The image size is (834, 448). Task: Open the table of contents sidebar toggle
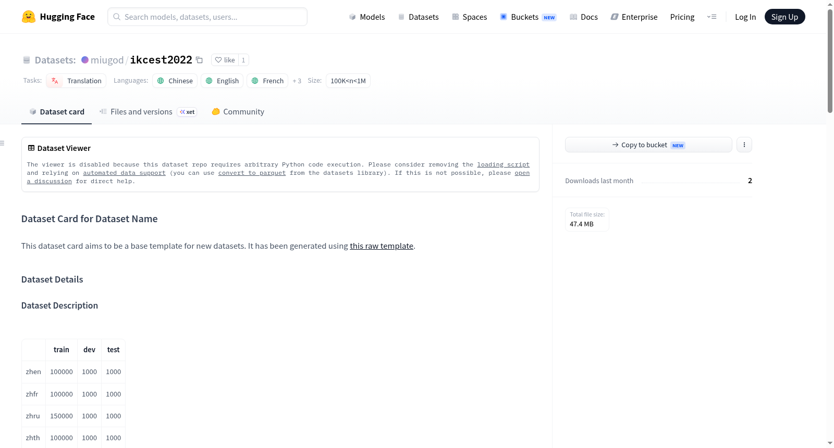tap(3, 143)
